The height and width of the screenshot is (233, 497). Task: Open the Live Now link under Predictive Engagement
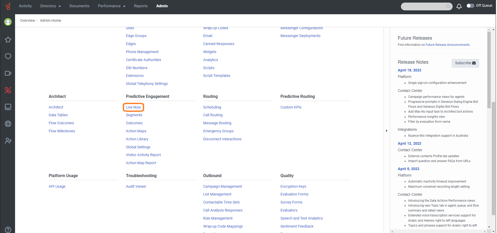(x=133, y=107)
